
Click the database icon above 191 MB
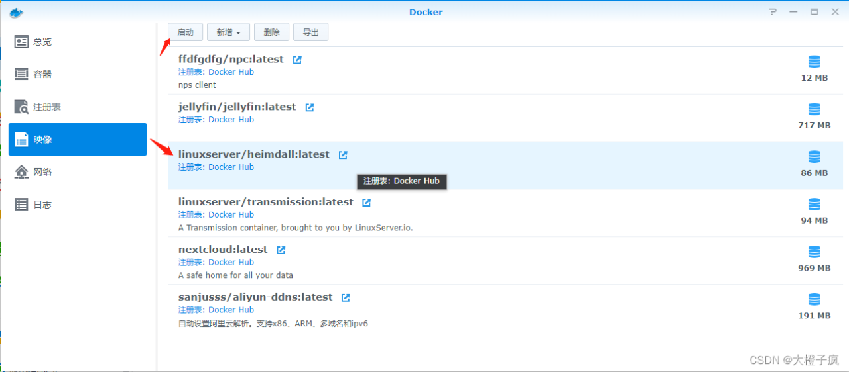[x=815, y=300]
